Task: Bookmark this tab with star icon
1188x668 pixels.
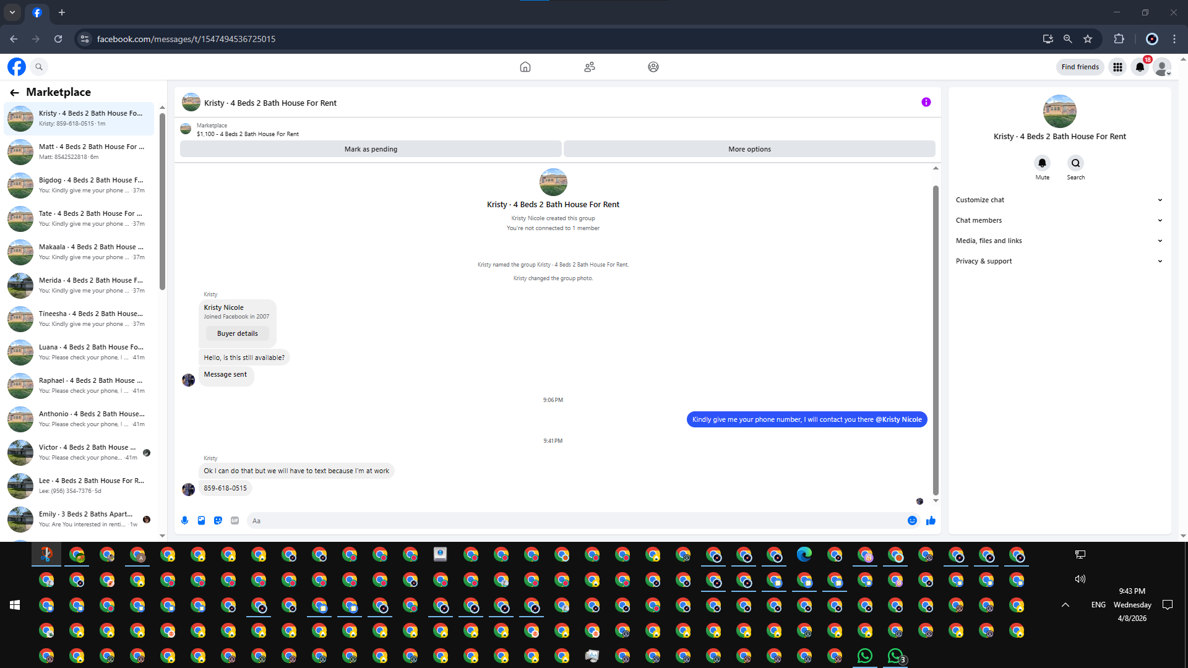Action: pos(1088,39)
